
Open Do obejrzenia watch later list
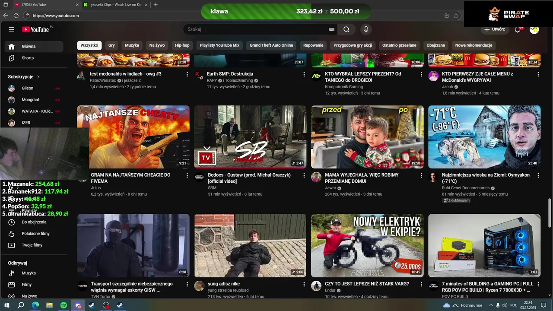click(x=34, y=222)
